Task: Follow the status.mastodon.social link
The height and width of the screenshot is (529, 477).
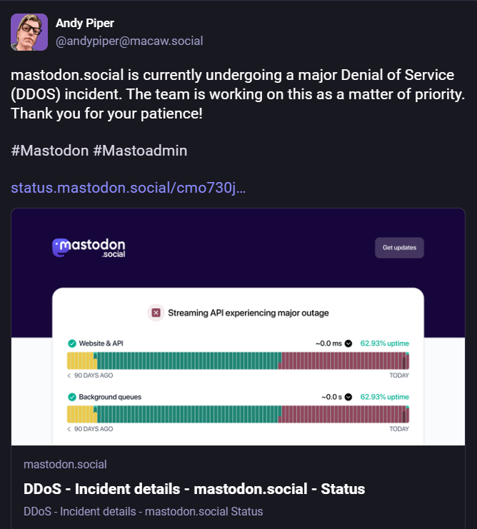Action: pos(129,188)
